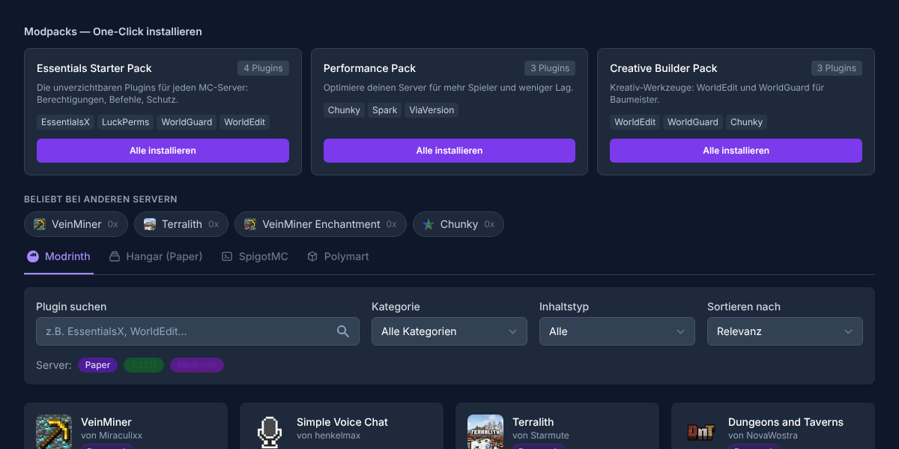The width and height of the screenshot is (899, 449).
Task: Click WorldGuard tag in Creative Builder Pack
Action: [693, 122]
